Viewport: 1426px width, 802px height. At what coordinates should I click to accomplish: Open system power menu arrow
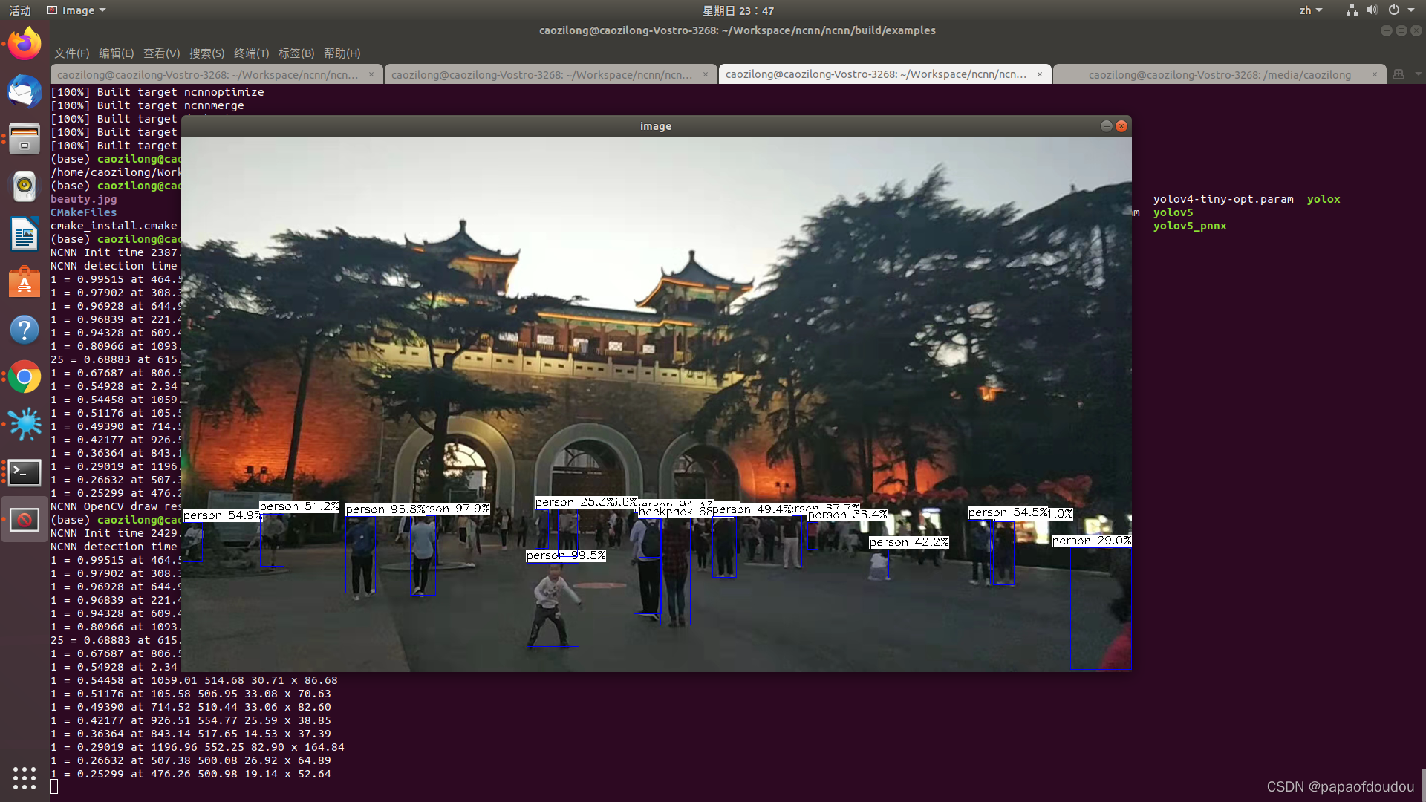coord(1411,10)
